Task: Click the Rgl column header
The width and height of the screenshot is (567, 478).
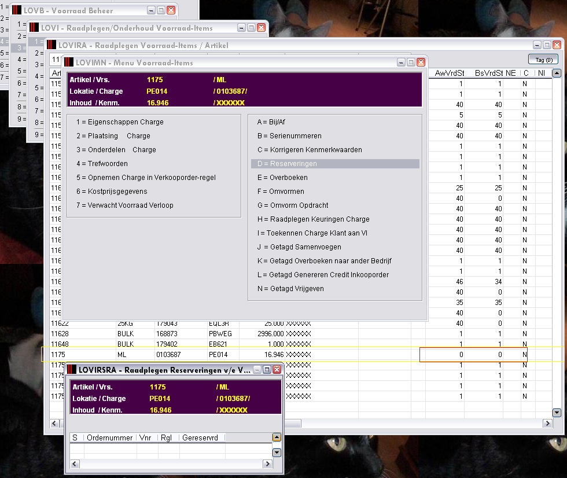Action: [167, 438]
